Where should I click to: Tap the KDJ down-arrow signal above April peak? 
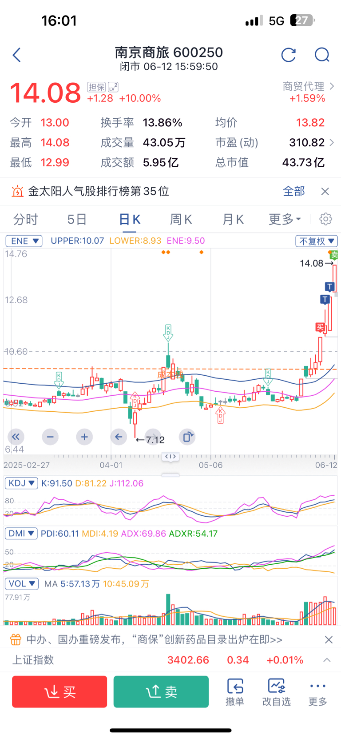(168, 333)
